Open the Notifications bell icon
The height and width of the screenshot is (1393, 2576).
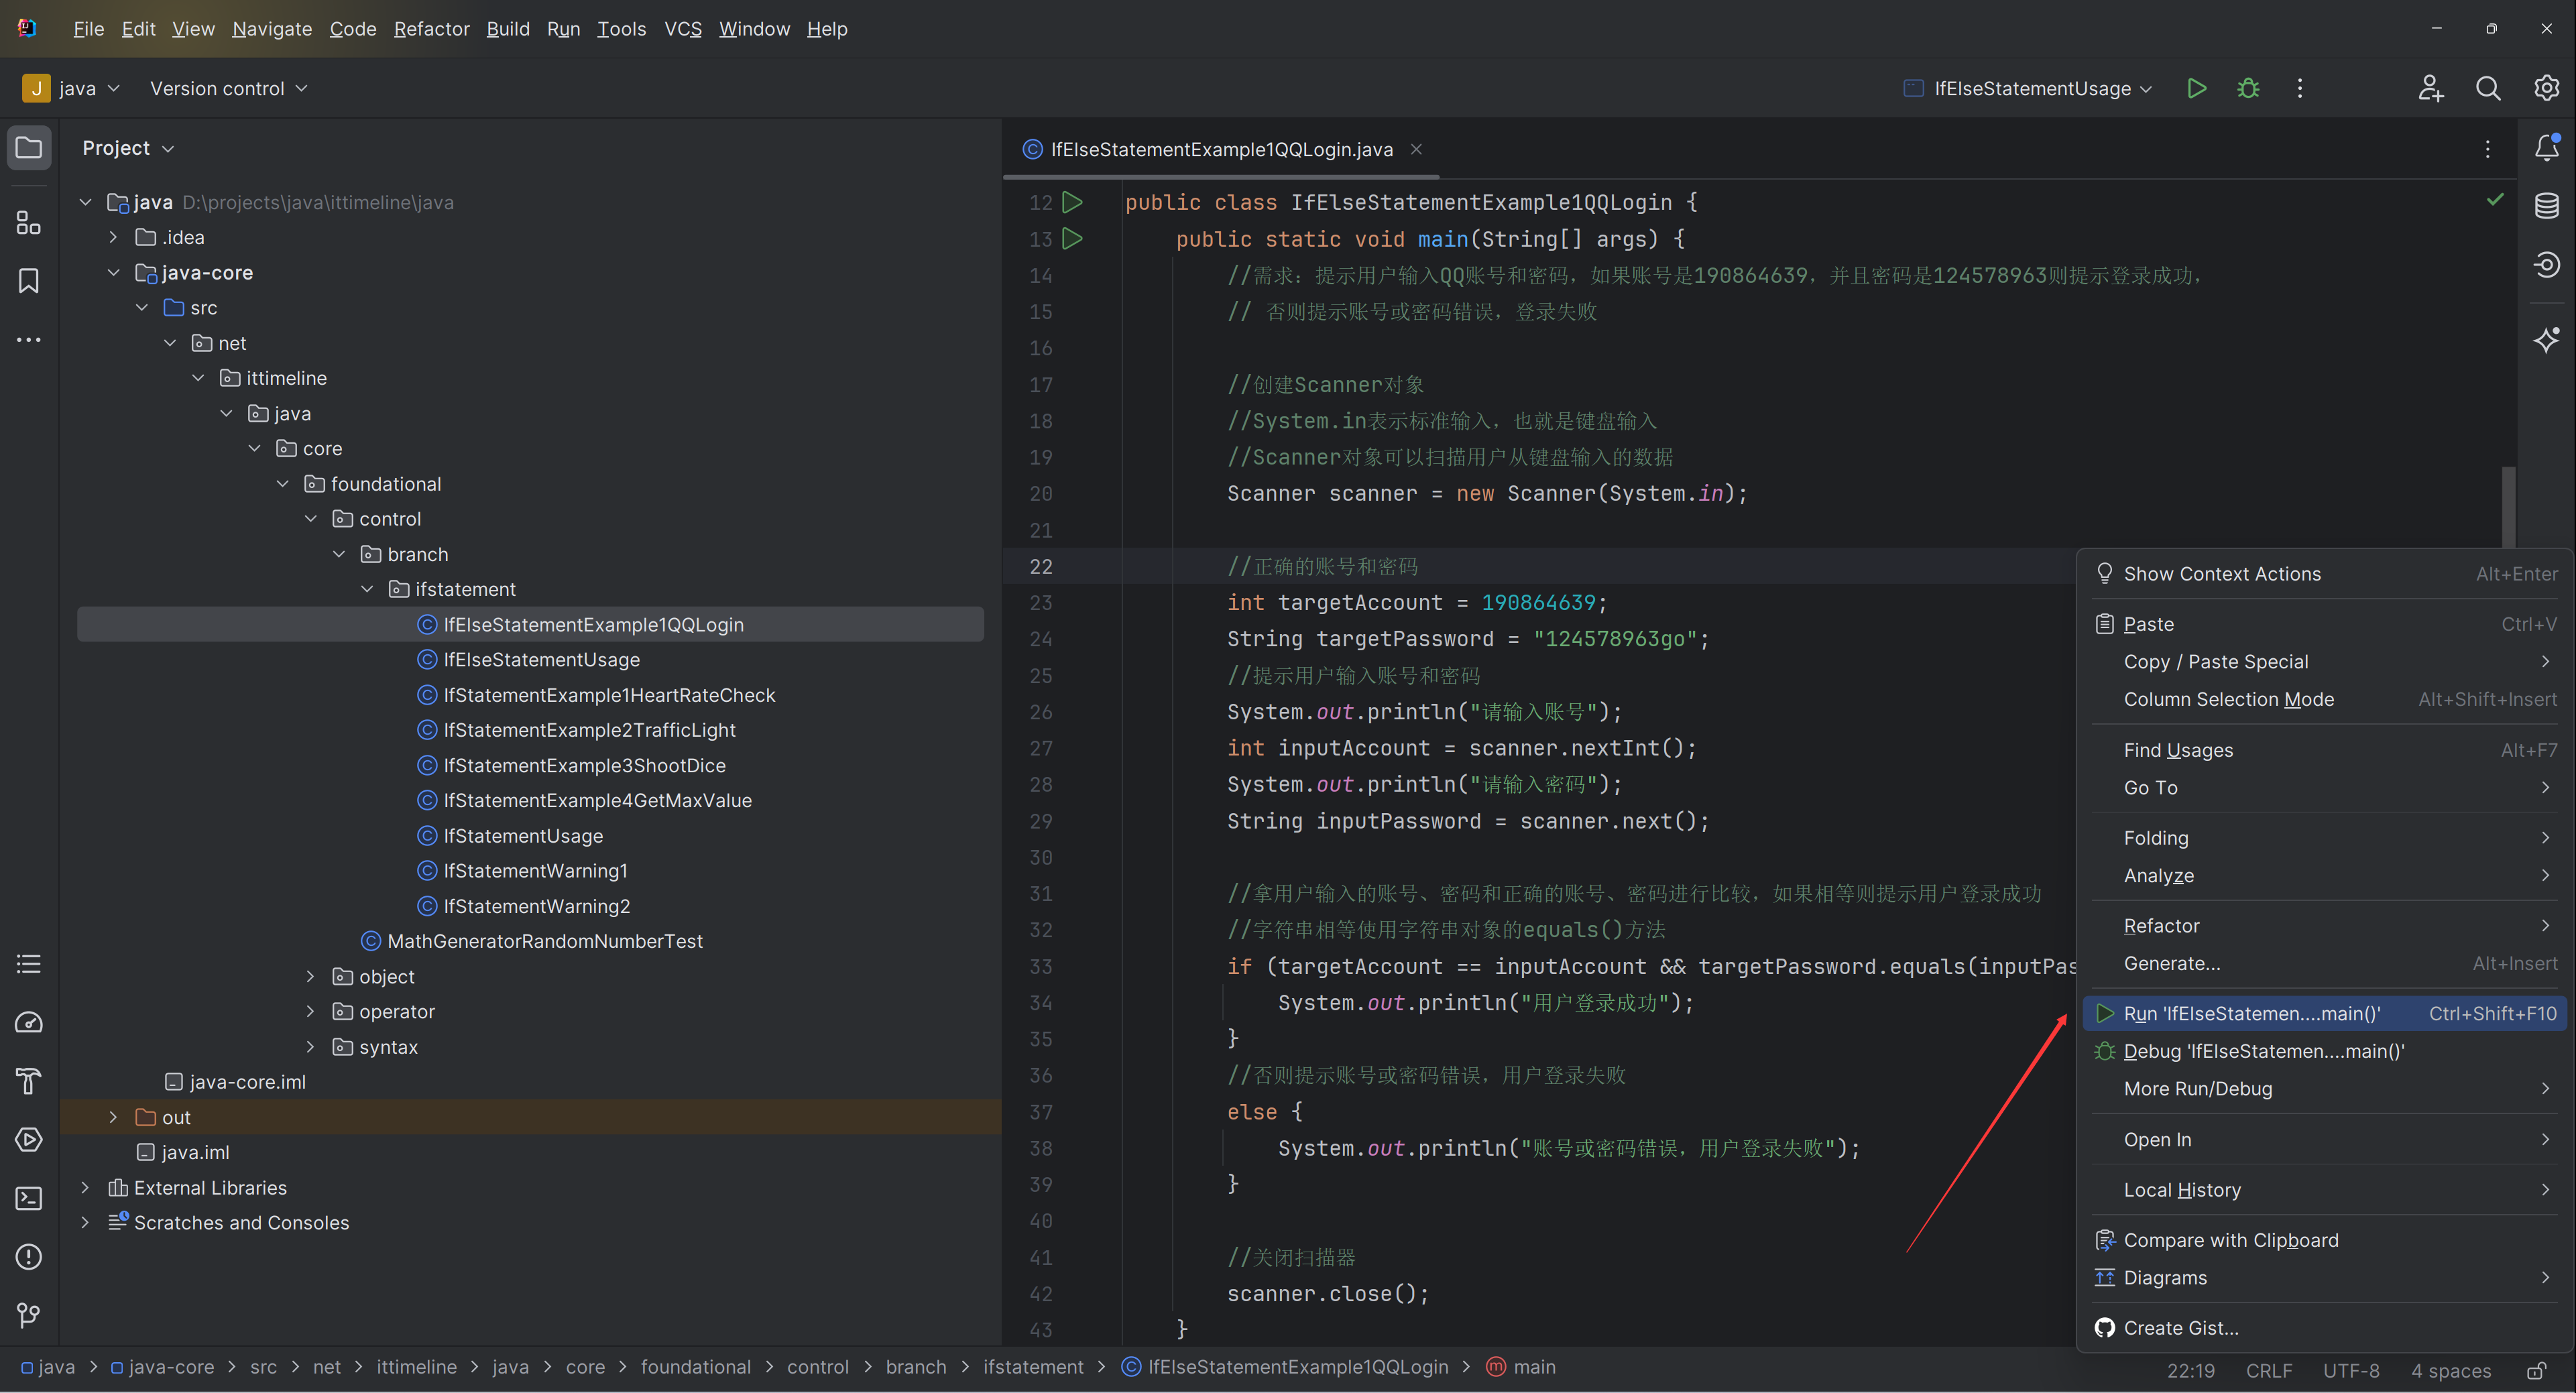[x=2547, y=148]
